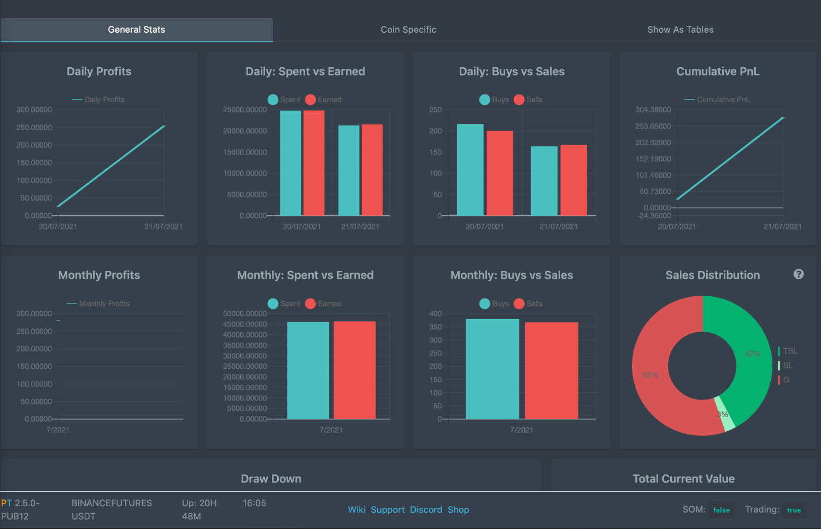Open the Support link
The image size is (821, 529).
[388, 509]
